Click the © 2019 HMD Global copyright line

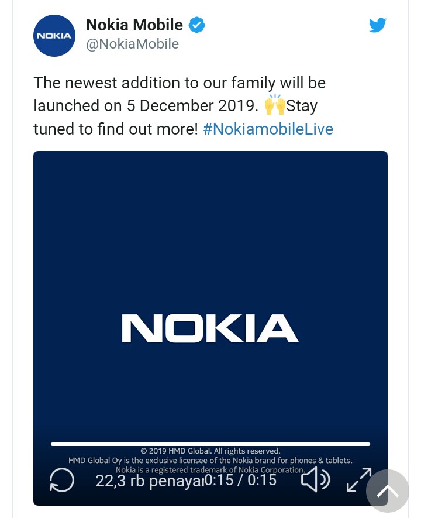coord(210,451)
